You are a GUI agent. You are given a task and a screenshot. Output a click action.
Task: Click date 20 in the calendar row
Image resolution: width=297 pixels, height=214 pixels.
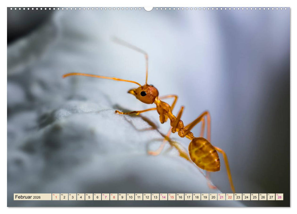coord(213,197)
